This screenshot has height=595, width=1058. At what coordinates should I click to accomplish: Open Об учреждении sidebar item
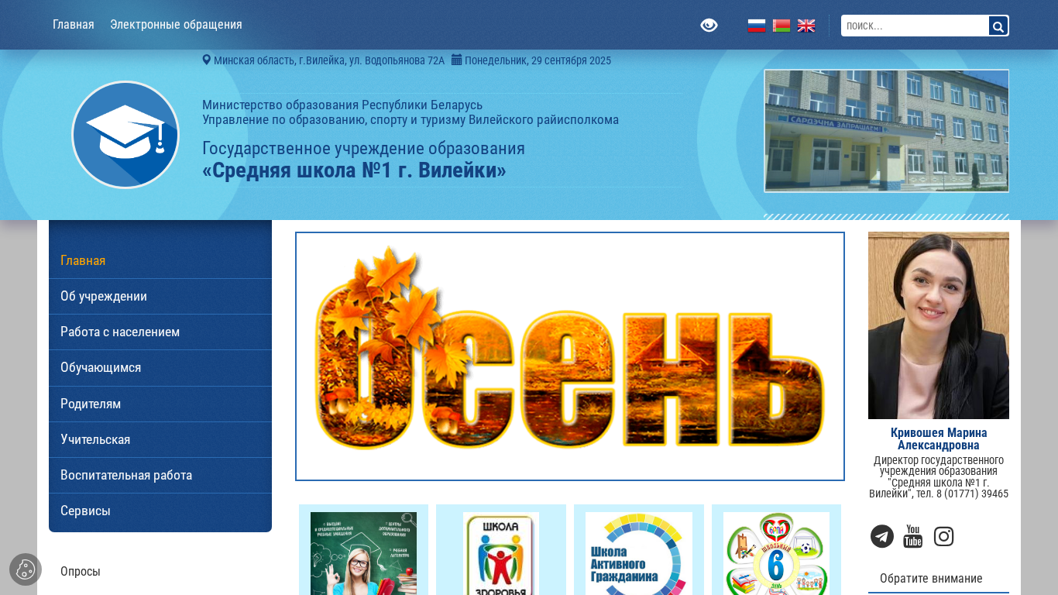(160, 296)
